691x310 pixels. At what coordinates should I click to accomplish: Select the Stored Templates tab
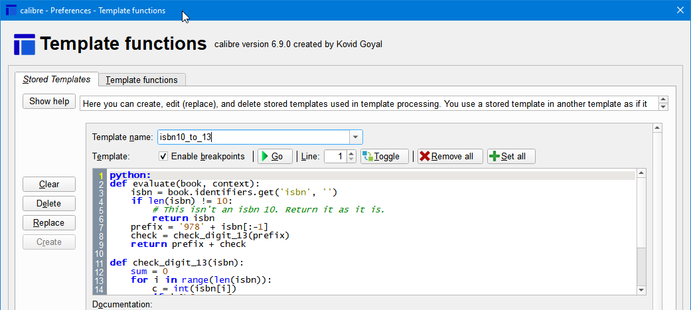point(56,80)
